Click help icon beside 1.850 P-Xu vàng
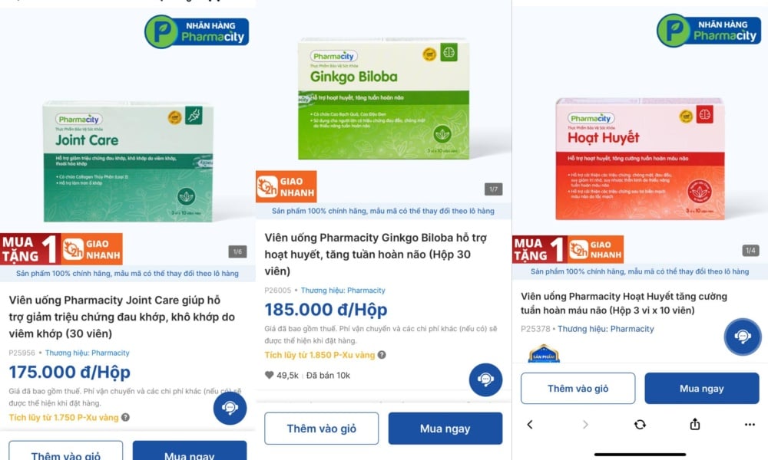 point(382,355)
